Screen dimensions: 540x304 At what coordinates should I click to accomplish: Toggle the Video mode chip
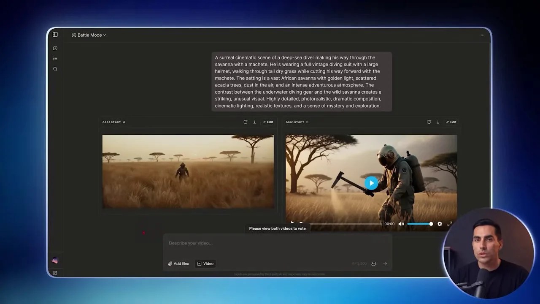click(x=205, y=263)
